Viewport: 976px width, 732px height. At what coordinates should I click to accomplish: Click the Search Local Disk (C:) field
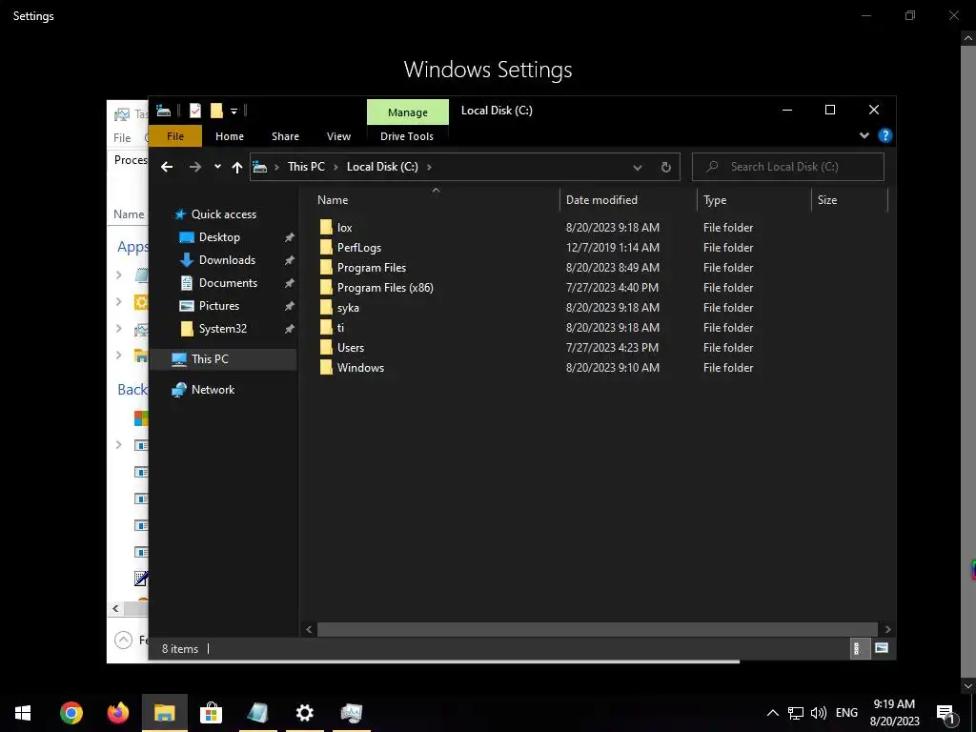[x=788, y=167]
